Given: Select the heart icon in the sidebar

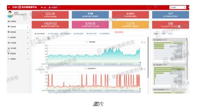Looking at the screenshot, I should tap(9, 27).
